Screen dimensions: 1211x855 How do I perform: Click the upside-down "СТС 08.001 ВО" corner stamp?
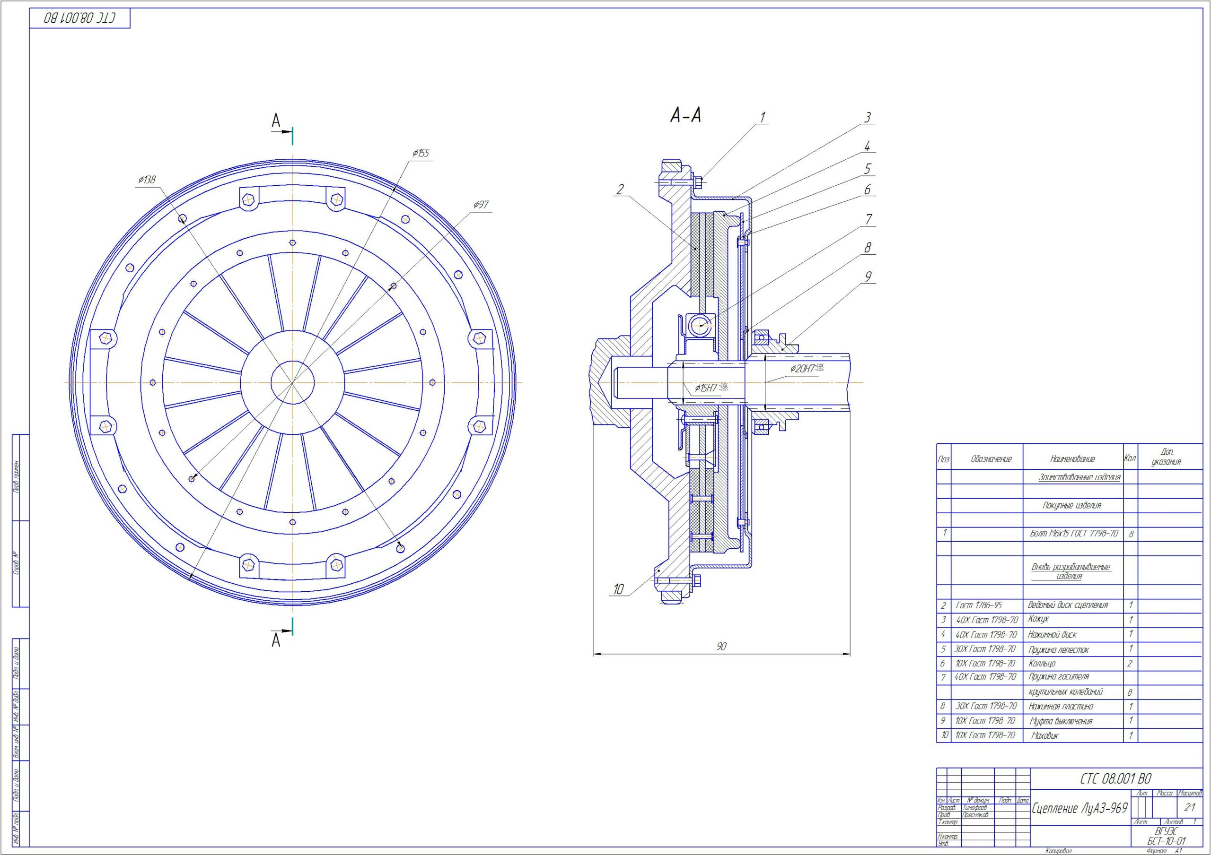tap(79, 18)
